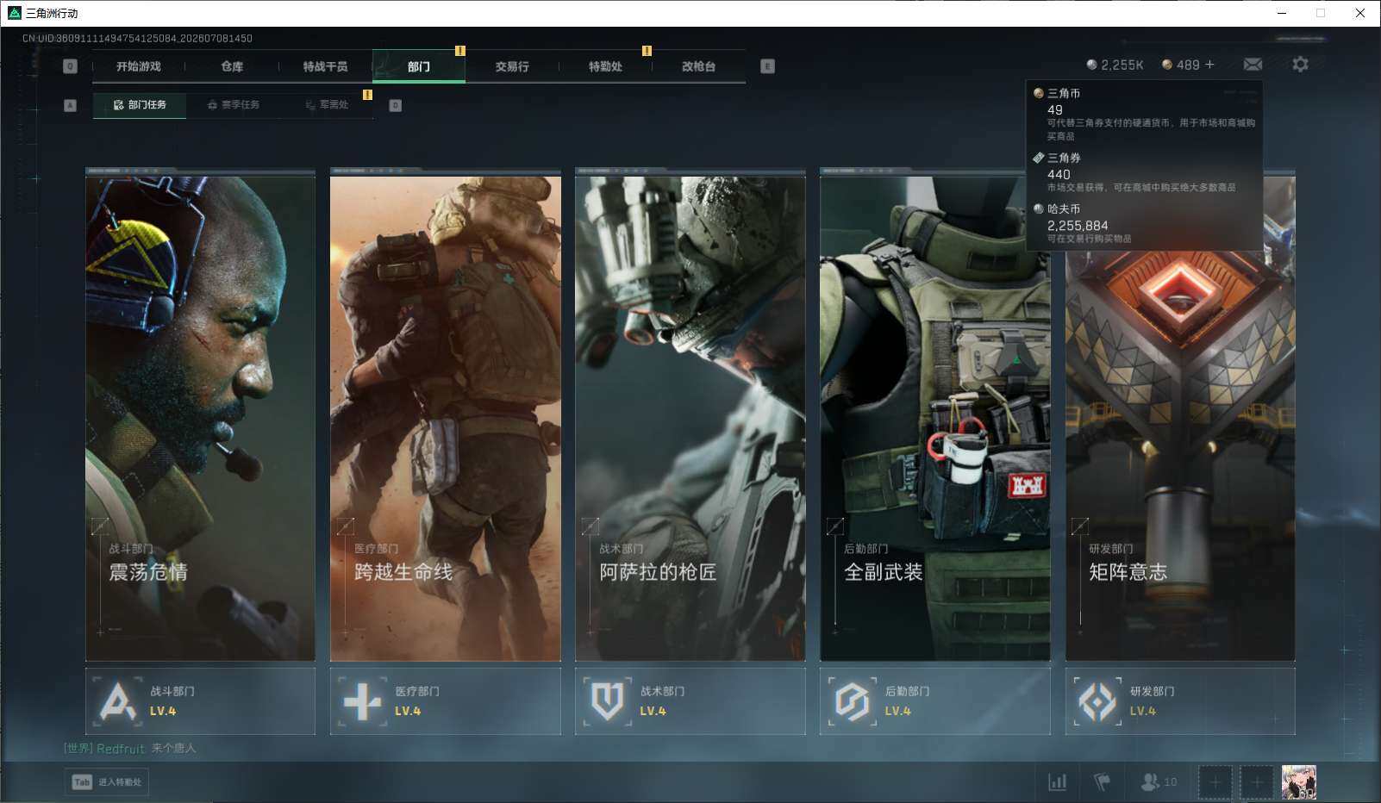Open the settings gear icon
This screenshot has height=803, width=1381.
[1300, 65]
